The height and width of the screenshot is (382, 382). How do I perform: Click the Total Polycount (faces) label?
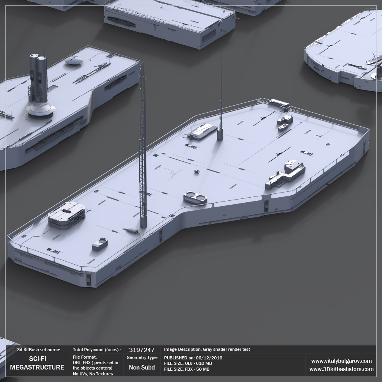click(x=97, y=350)
